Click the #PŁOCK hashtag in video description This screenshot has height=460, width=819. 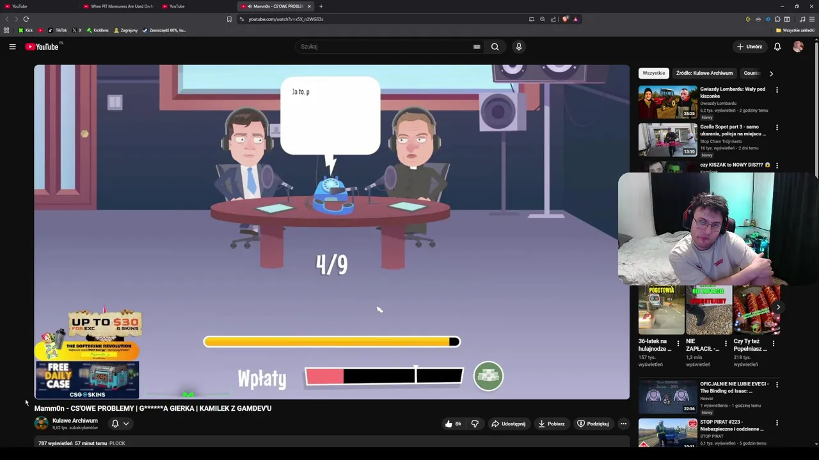point(117,443)
